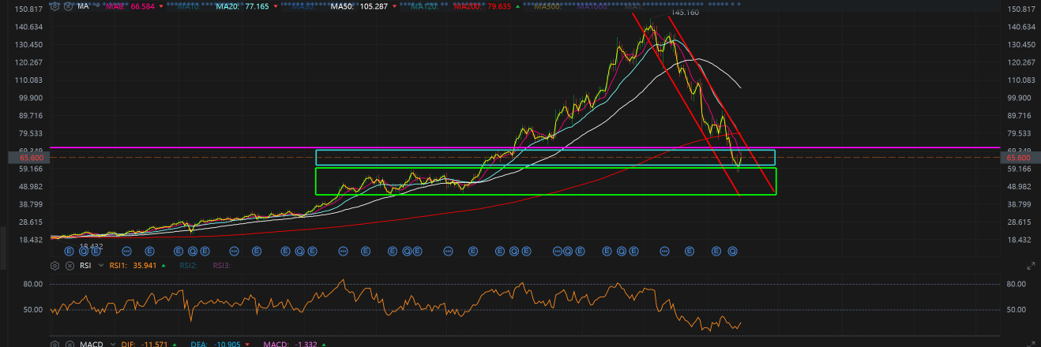
Task: Open the RSI indicator settings gear
Action: coord(54,266)
